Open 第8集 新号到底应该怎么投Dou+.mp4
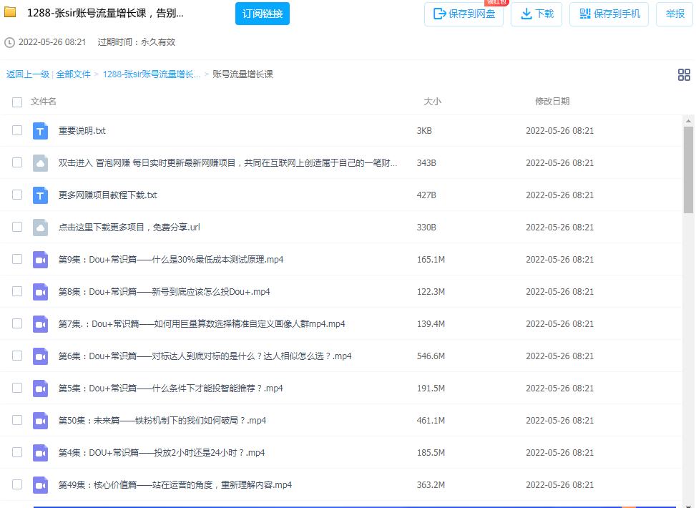Screen dimensions: 696x508 pyautogui.click(x=165, y=292)
